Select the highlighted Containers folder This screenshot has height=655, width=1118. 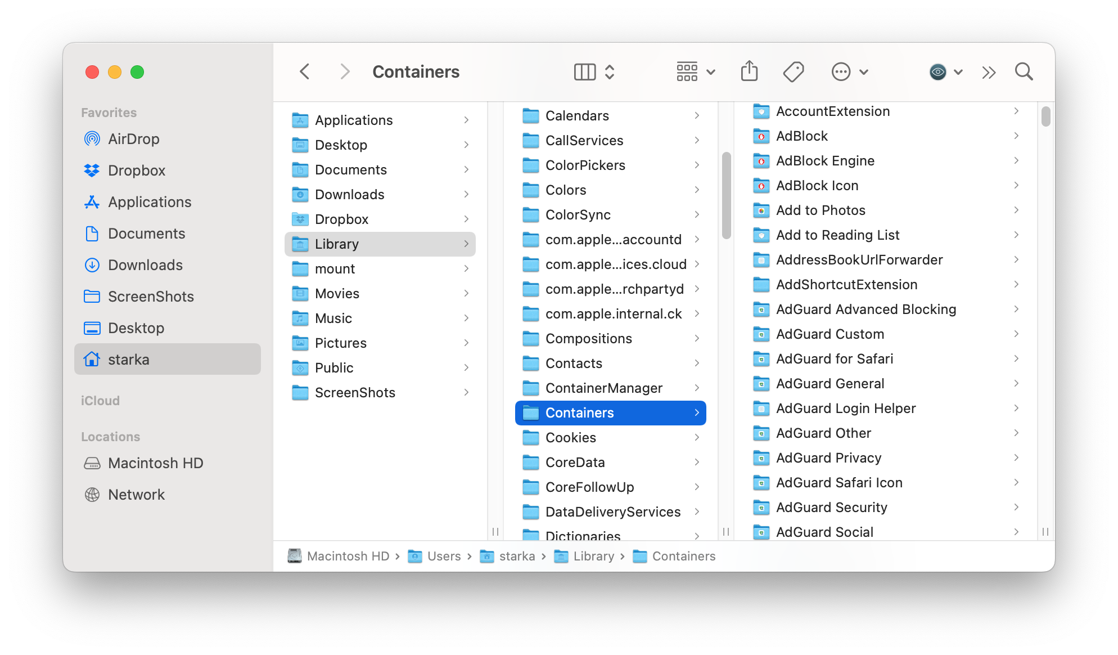(x=611, y=413)
